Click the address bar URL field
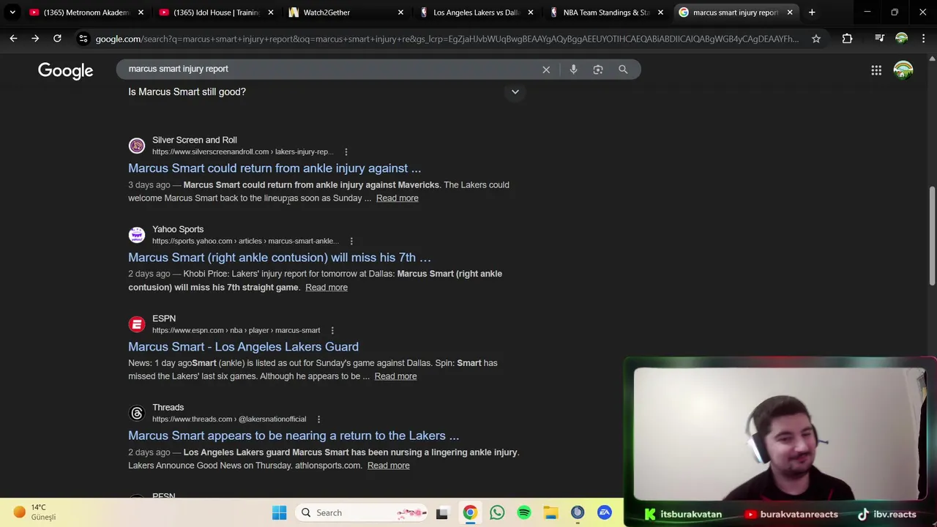This screenshot has width=937, height=527. click(447, 39)
